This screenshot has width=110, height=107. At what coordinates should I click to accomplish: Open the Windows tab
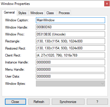[x=36, y=13]
